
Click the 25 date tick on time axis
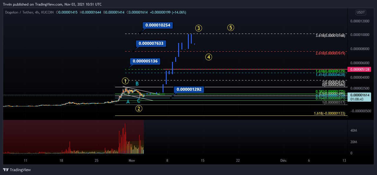point(97,161)
